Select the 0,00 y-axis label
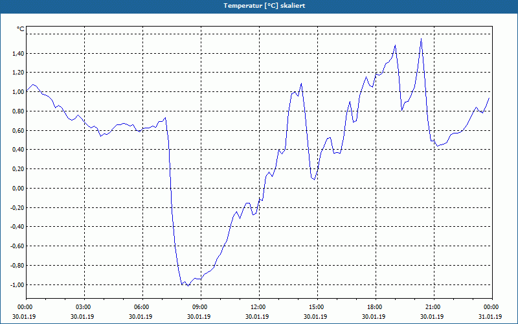This screenshot has height=324, width=518. point(18,189)
